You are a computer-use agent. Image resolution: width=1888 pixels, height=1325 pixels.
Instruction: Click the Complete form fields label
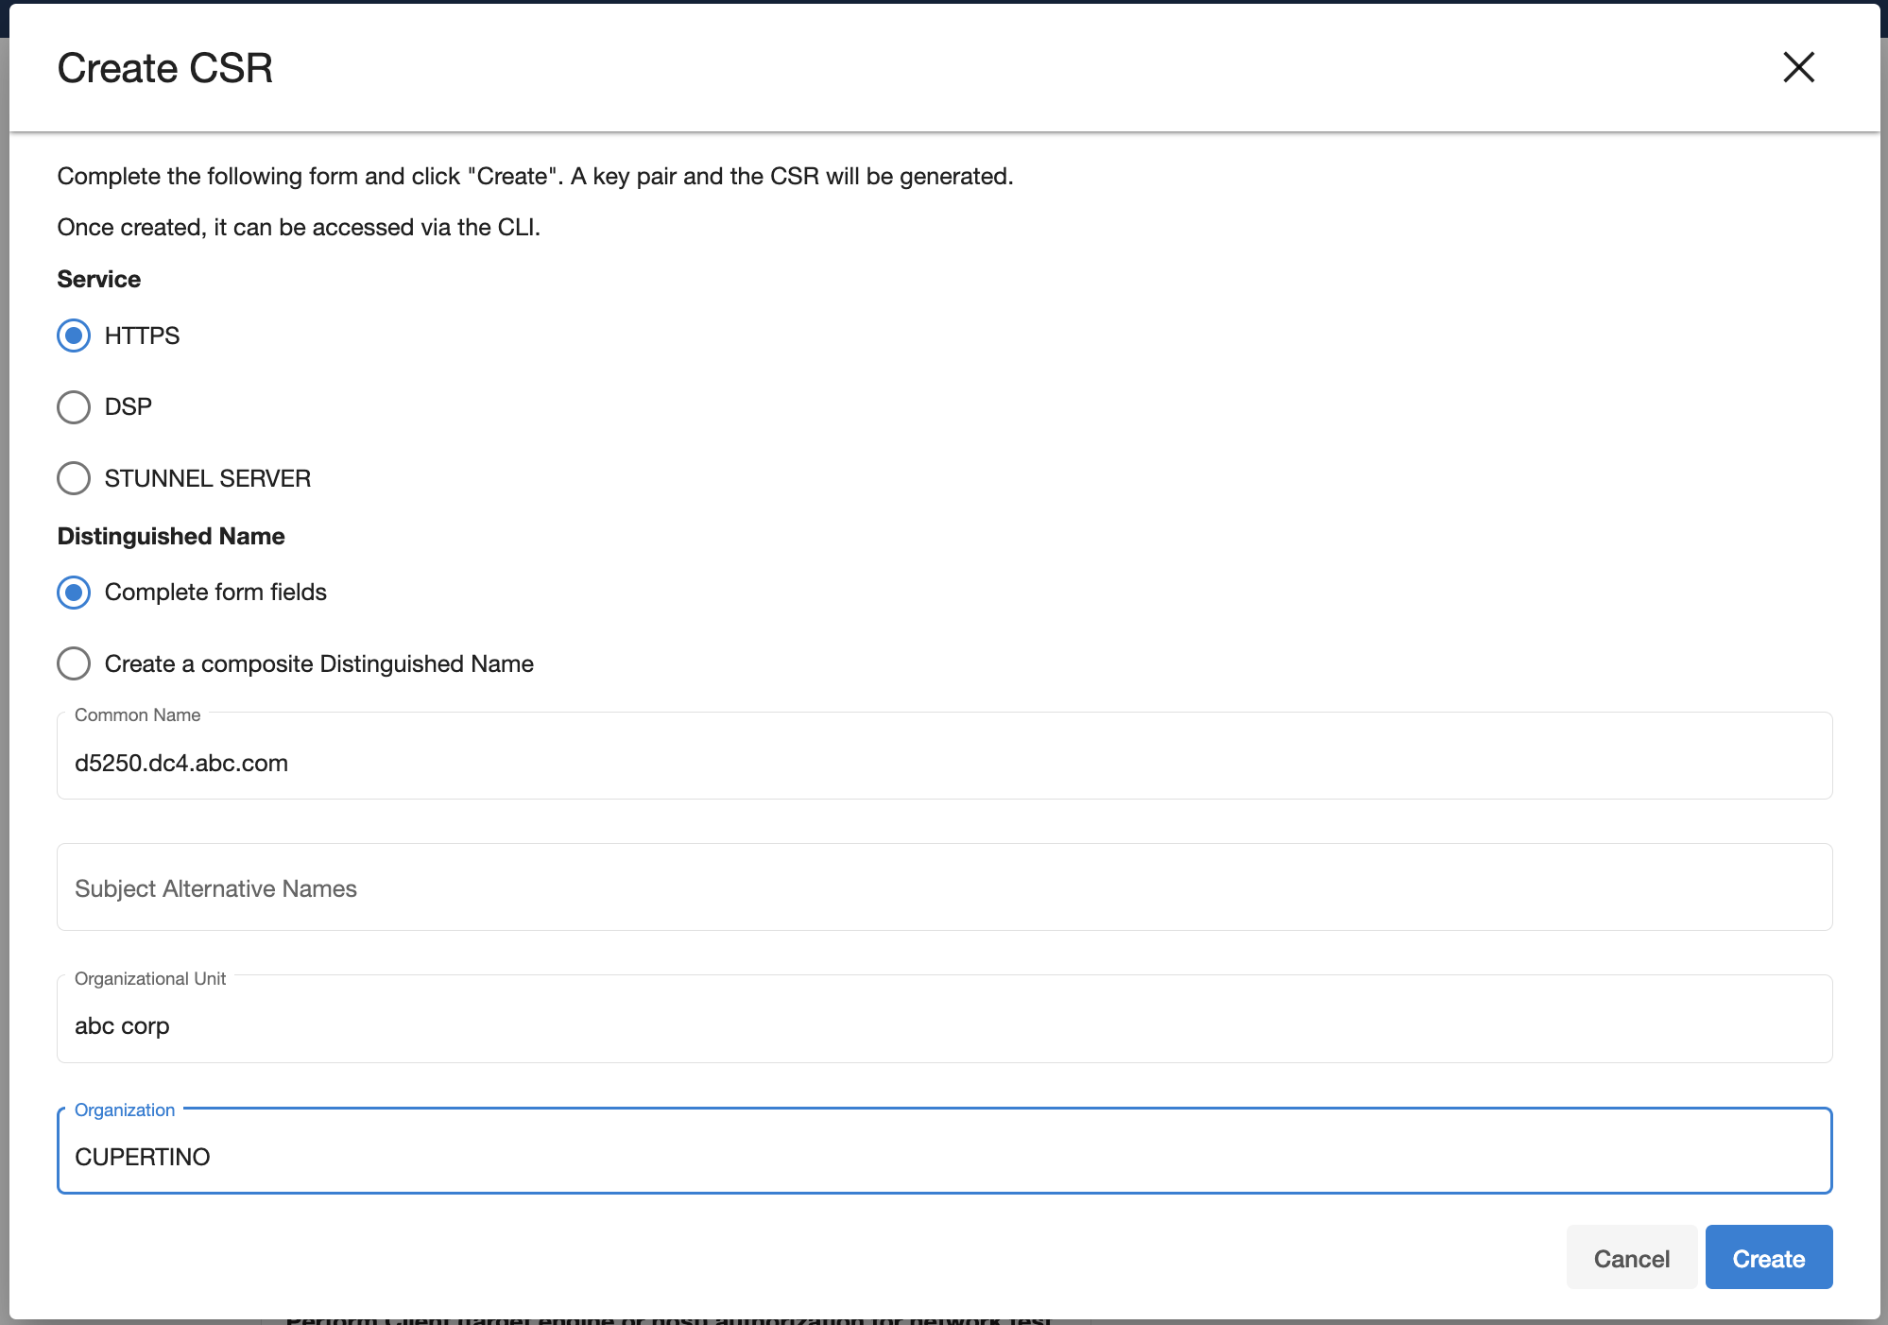click(215, 593)
